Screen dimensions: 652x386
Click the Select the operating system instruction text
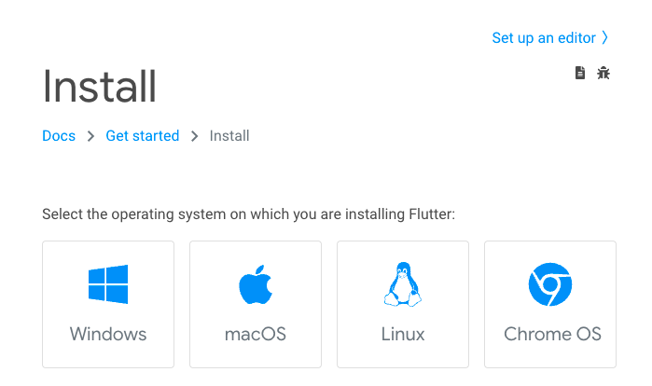pyautogui.click(x=249, y=214)
